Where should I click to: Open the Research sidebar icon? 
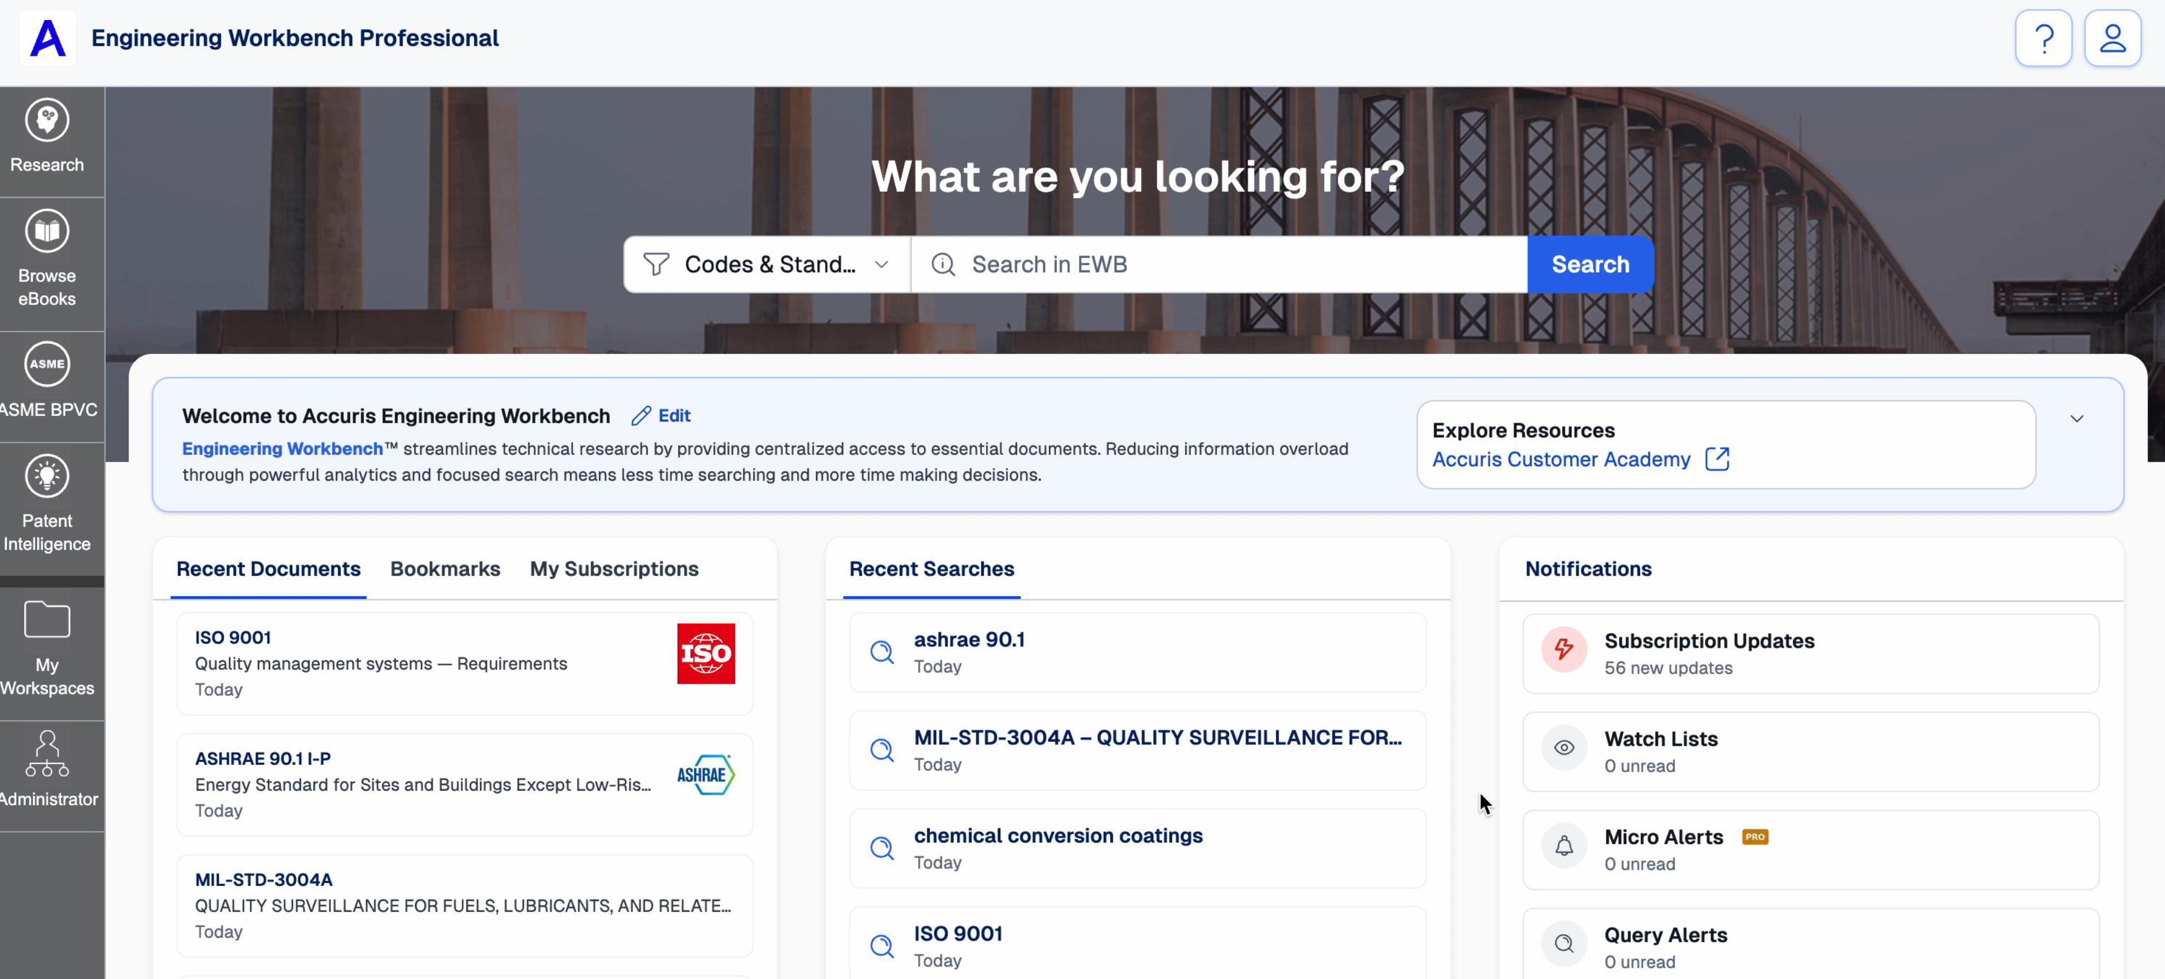coord(47,120)
